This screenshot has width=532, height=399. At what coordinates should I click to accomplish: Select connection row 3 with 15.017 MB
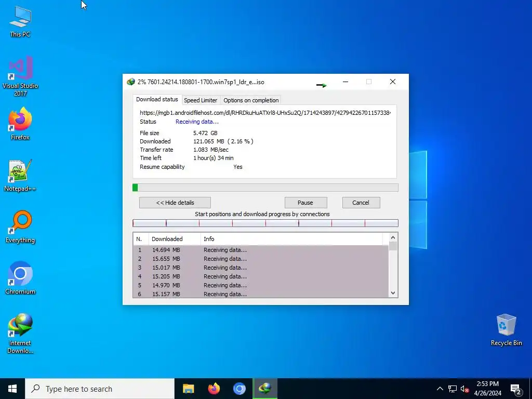tap(261, 268)
